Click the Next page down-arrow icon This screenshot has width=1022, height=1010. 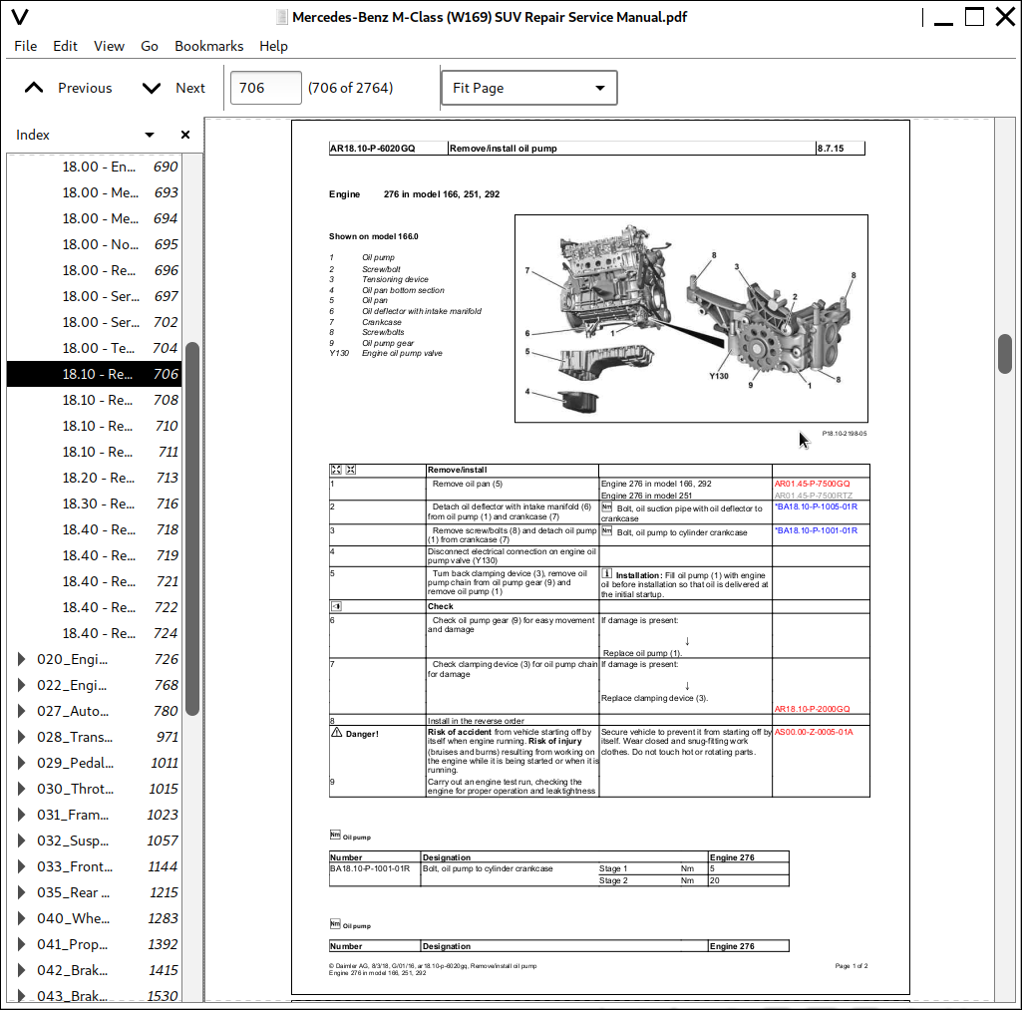(152, 88)
